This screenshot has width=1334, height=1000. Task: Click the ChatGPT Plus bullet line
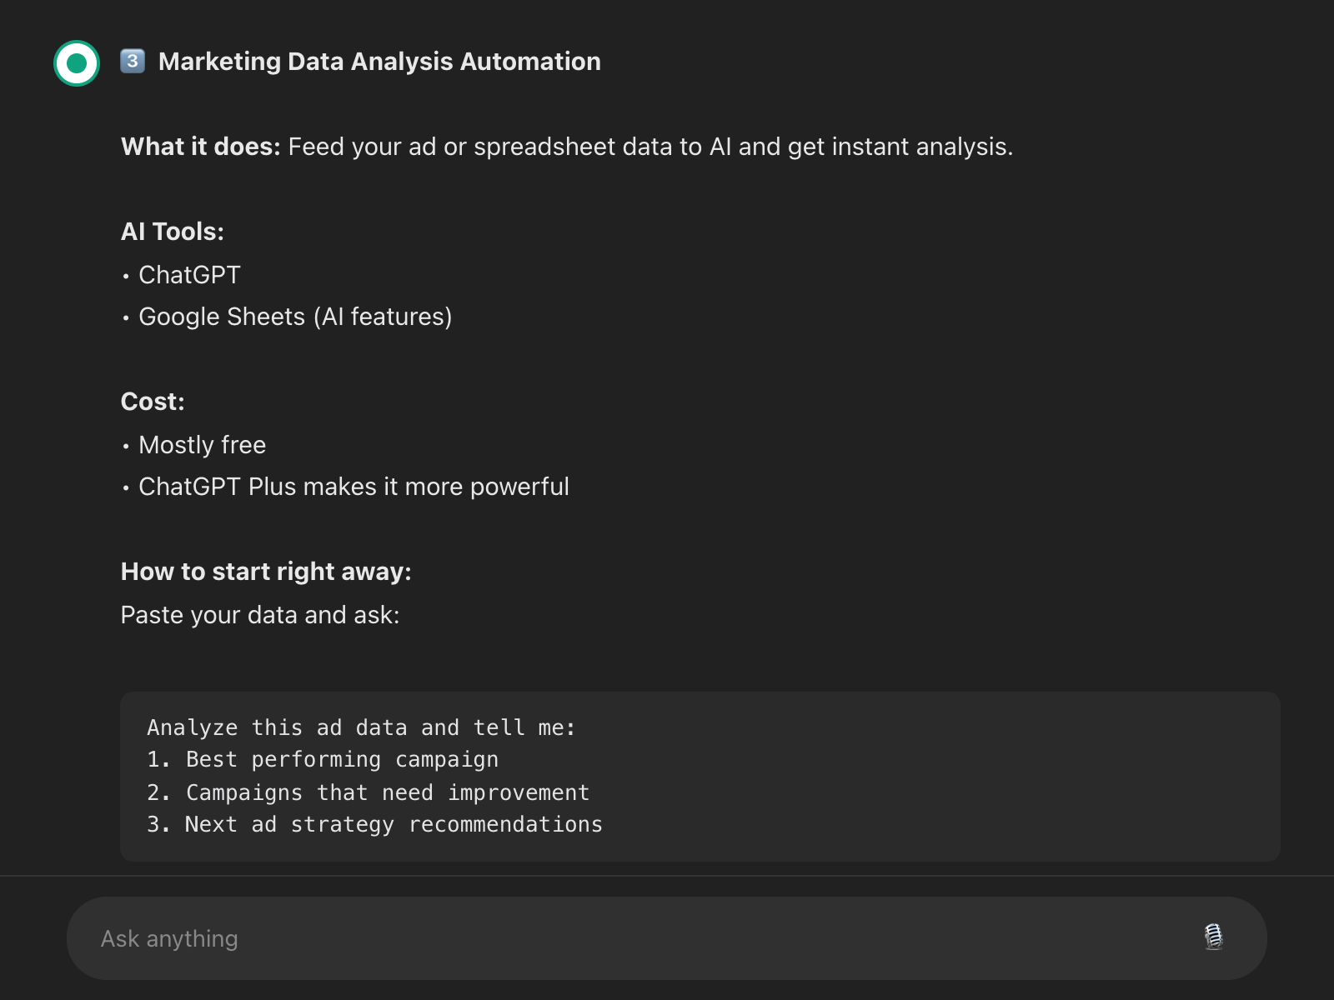[354, 487]
